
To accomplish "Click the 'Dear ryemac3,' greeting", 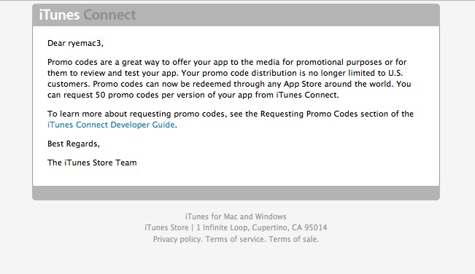I will tap(75, 43).
